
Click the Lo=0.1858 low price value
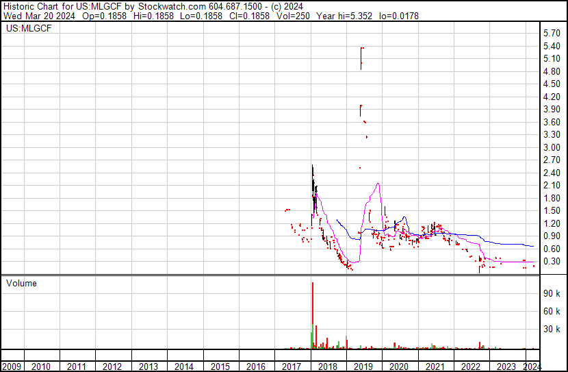(201, 16)
